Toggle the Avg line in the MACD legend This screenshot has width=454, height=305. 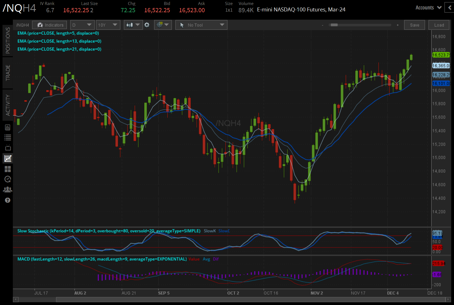point(206,259)
